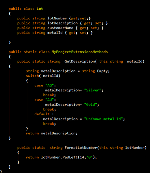
Task: Click the "AG" case string literal
Action: [49, 85]
